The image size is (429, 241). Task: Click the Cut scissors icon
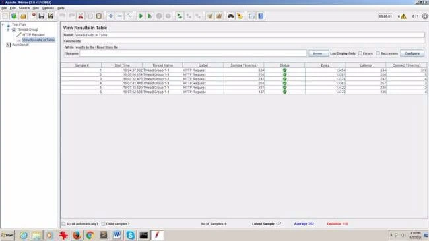[81, 16]
